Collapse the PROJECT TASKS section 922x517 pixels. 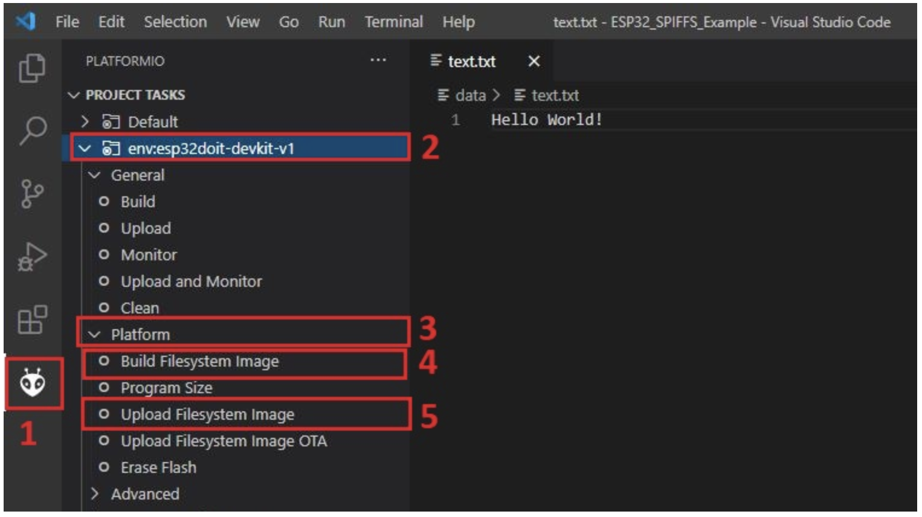(x=74, y=95)
